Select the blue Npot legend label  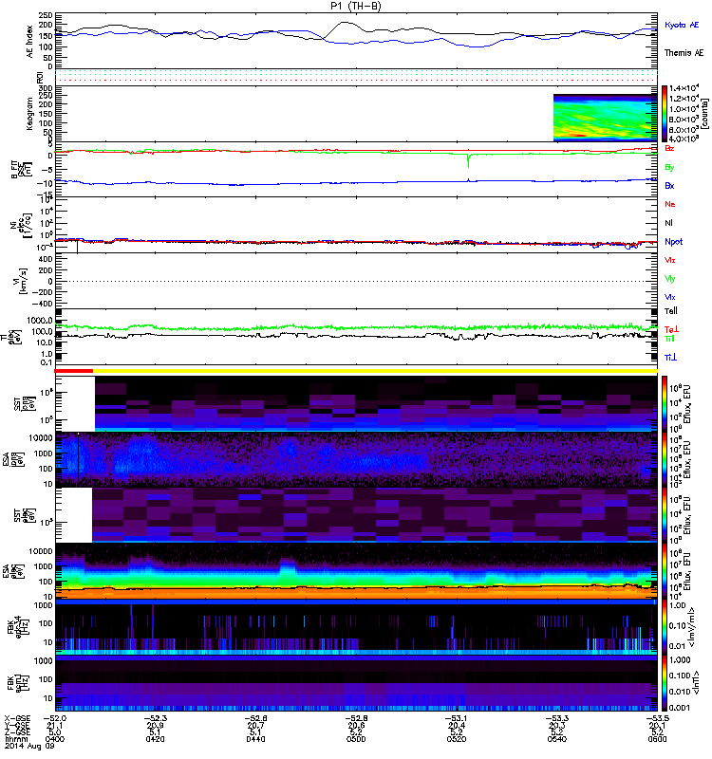pos(674,242)
